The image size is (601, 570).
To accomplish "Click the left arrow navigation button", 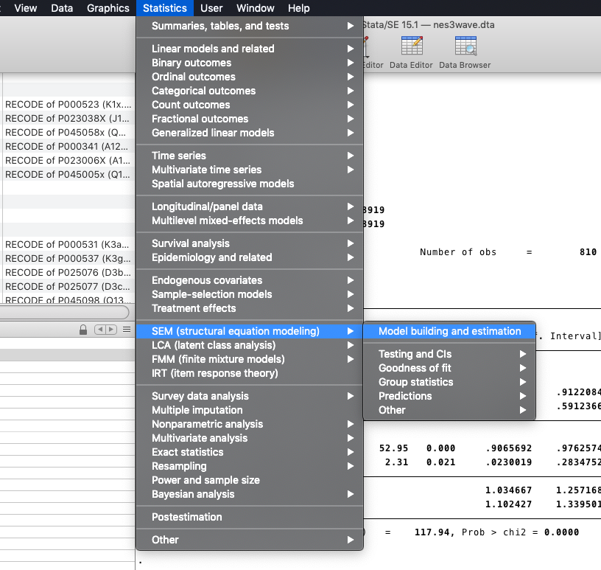I will [x=100, y=330].
